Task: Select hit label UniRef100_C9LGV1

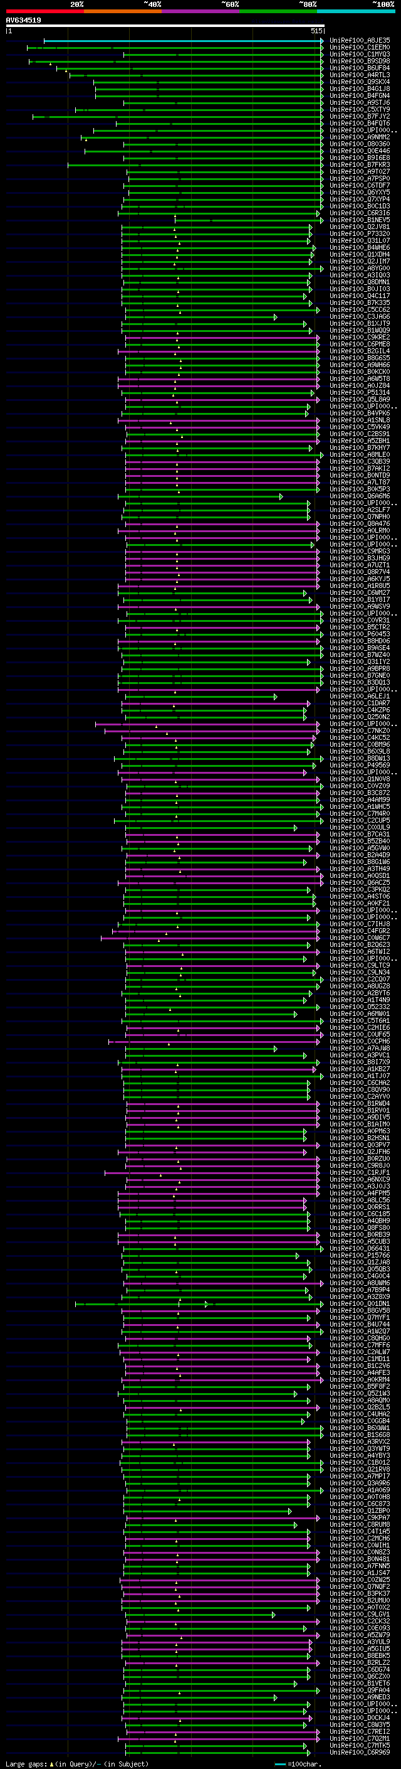Action: coord(360,1614)
